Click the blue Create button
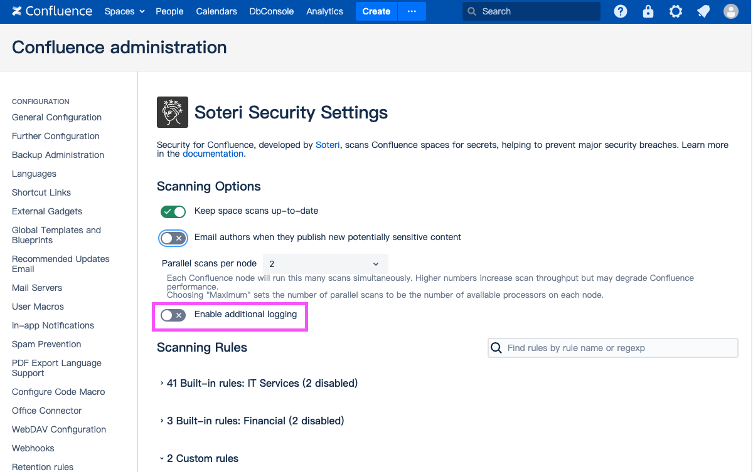753x472 pixels. (376, 11)
